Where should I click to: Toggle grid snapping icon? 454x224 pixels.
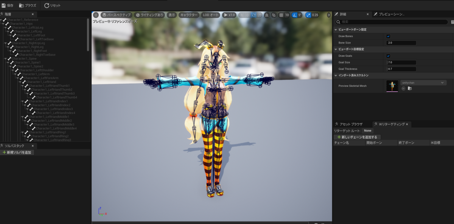tap(281, 15)
